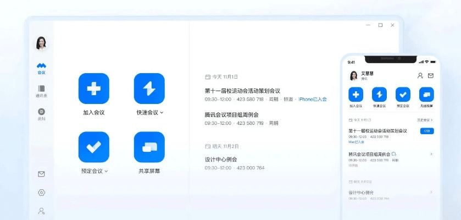Tap the phone 快速会议 lightning icon

point(379,95)
